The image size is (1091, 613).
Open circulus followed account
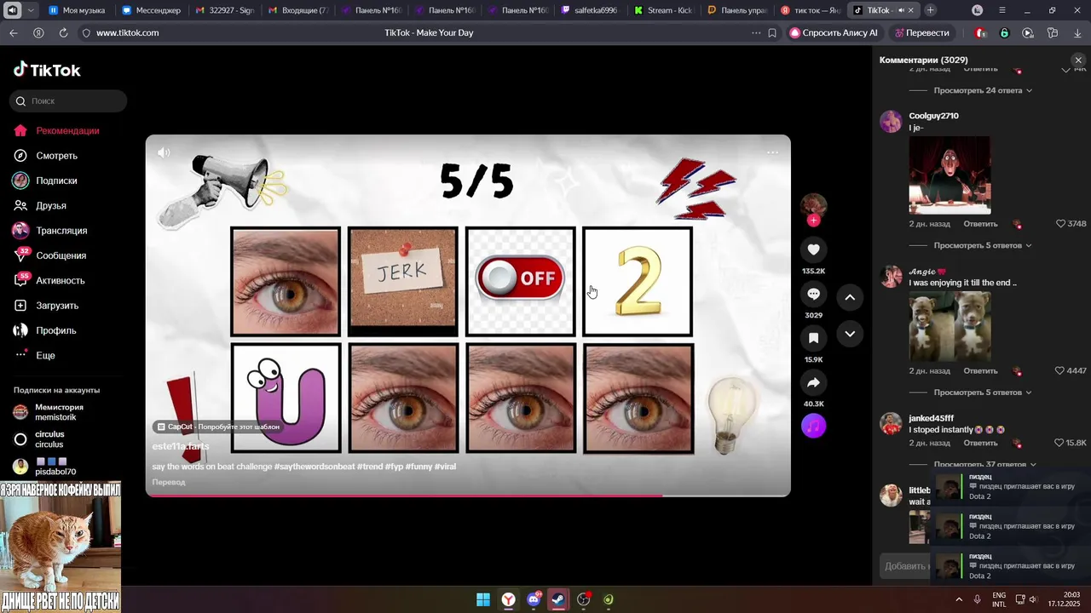(38, 439)
